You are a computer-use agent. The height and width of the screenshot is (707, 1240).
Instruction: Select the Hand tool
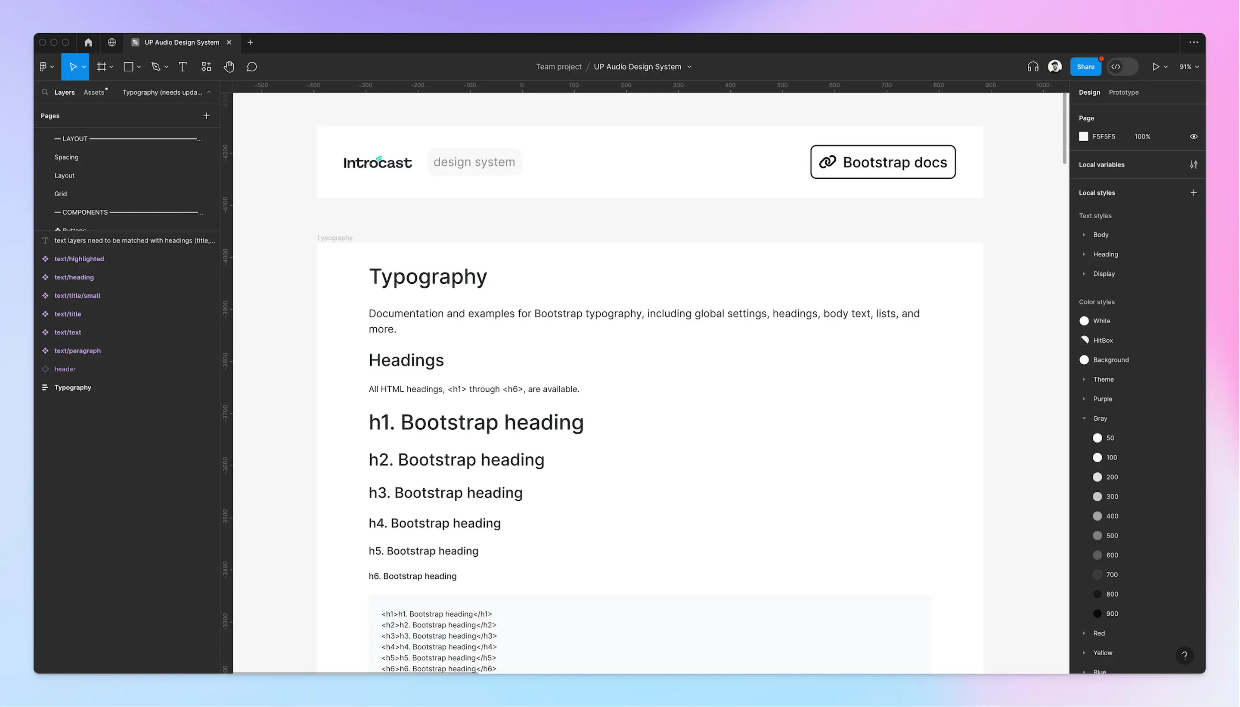[x=228, y=67]
